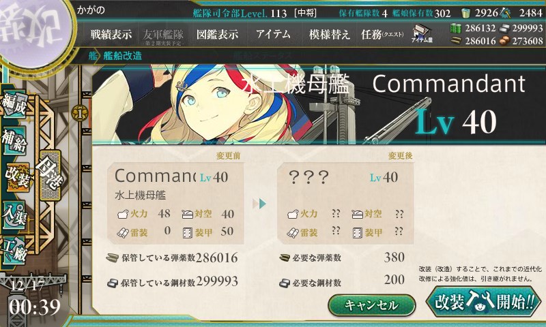The image size is (546, 327).
Task: Open the アイテム屋 item shop icon
Action: click(x=422, y=33)
